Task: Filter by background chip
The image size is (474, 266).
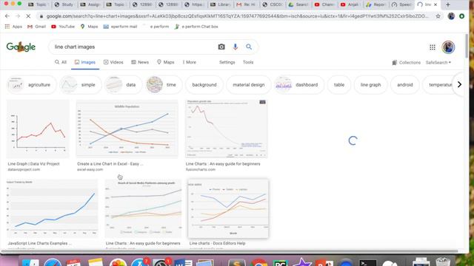Action: pos(204,85)
